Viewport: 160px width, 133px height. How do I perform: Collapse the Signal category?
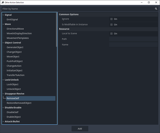(x=3, y=15)
